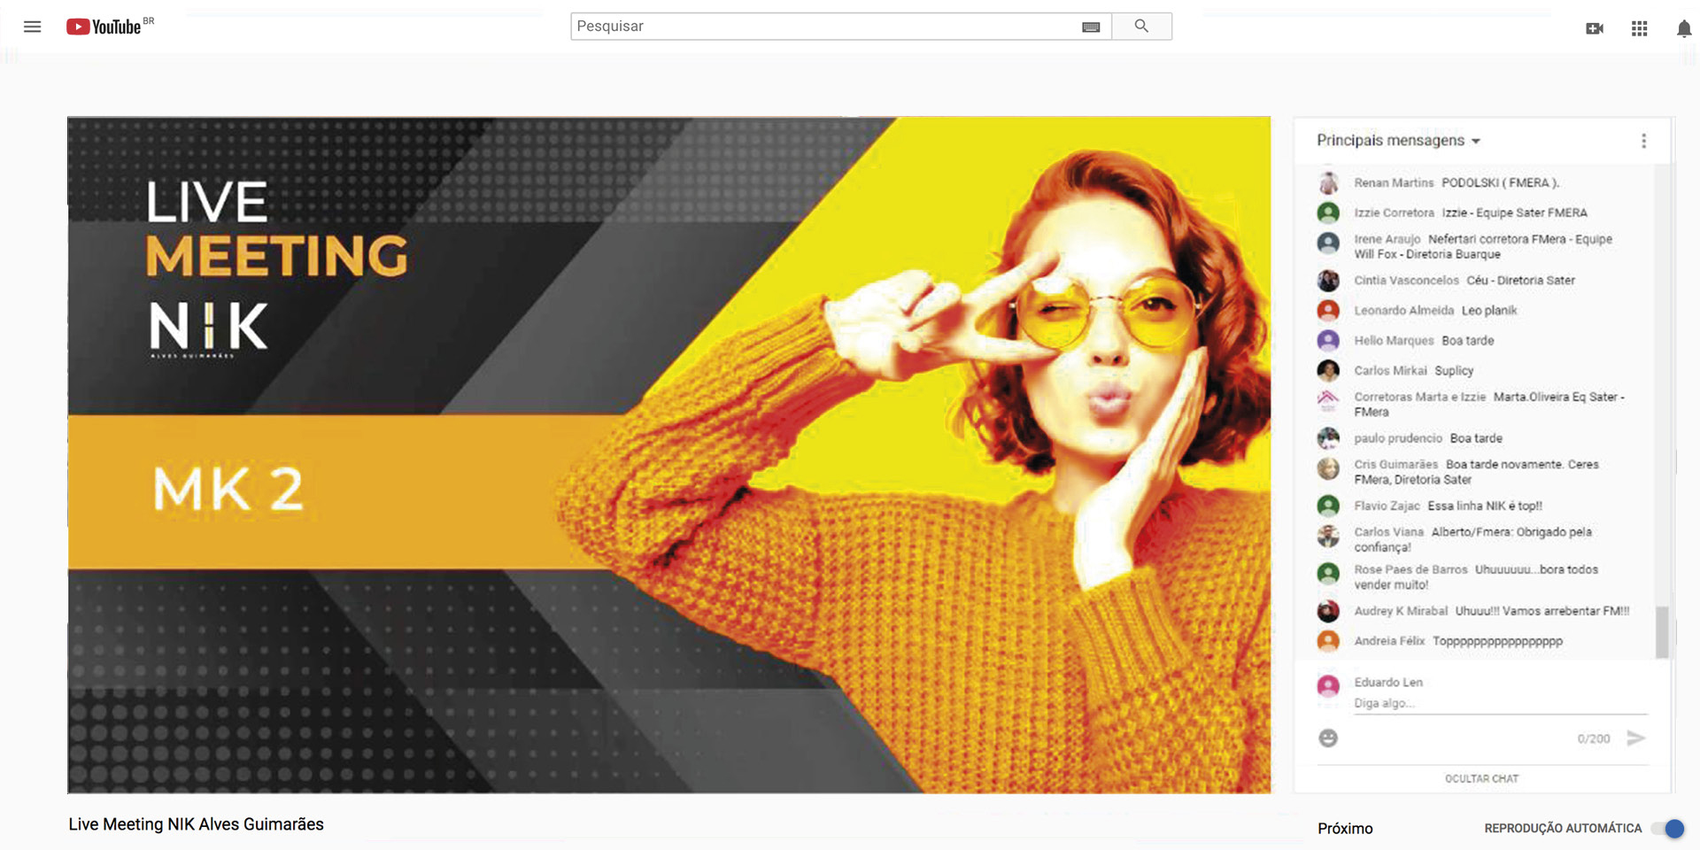Click the chat scrollbar thumb

click(1662, 631)
